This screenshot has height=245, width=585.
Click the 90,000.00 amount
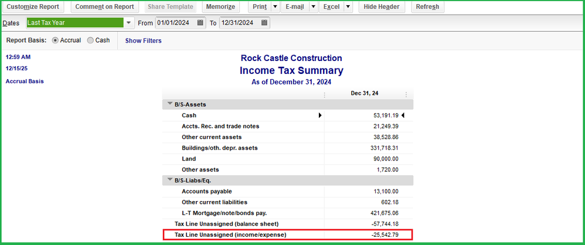(x=386, y=159)
